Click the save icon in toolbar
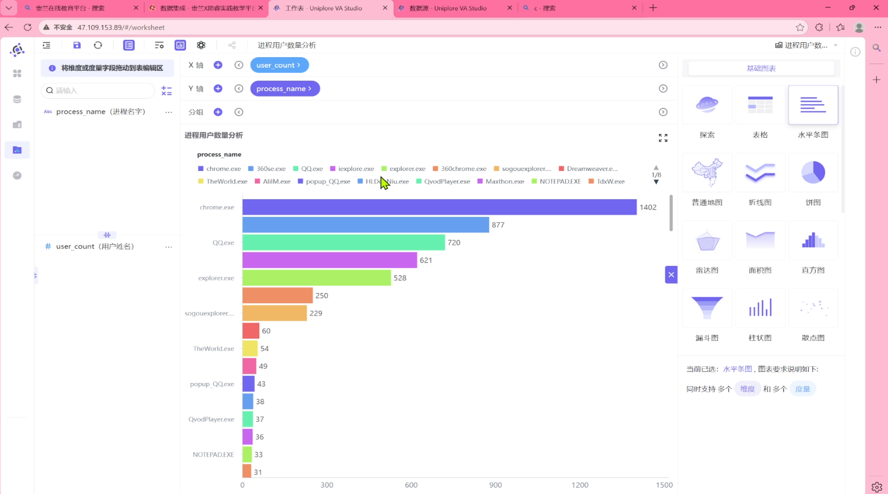888x494 pixels. (77, 45)
